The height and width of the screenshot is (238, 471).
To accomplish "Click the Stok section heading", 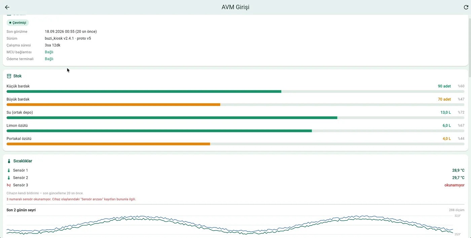I will (17, 76).
